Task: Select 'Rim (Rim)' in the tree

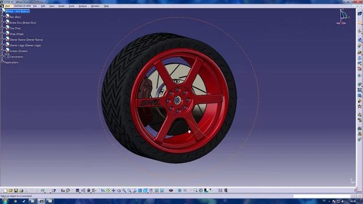Action: point(15,17)
